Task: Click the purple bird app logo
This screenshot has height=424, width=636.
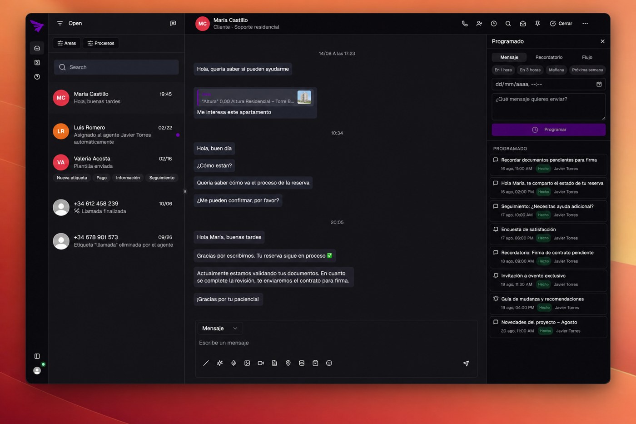Action: 37,25
